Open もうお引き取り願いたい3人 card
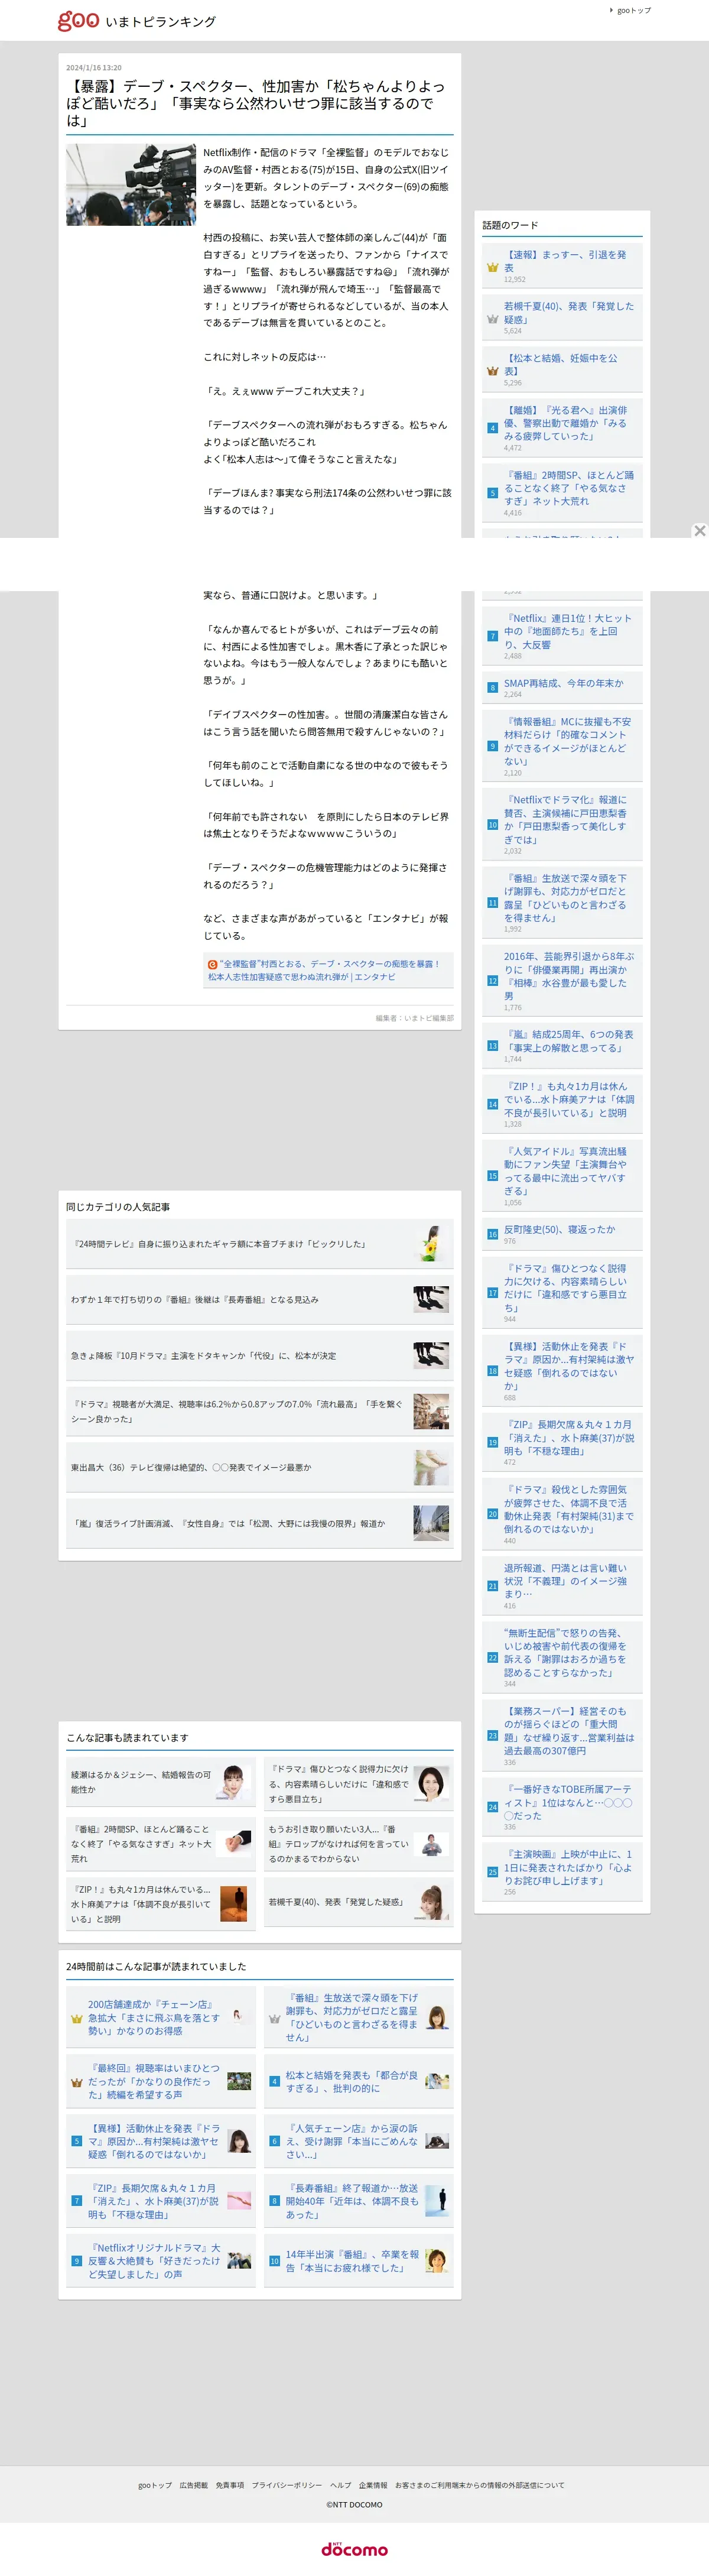Screen dimensions: 709x2576 (x=359, y=1844)
